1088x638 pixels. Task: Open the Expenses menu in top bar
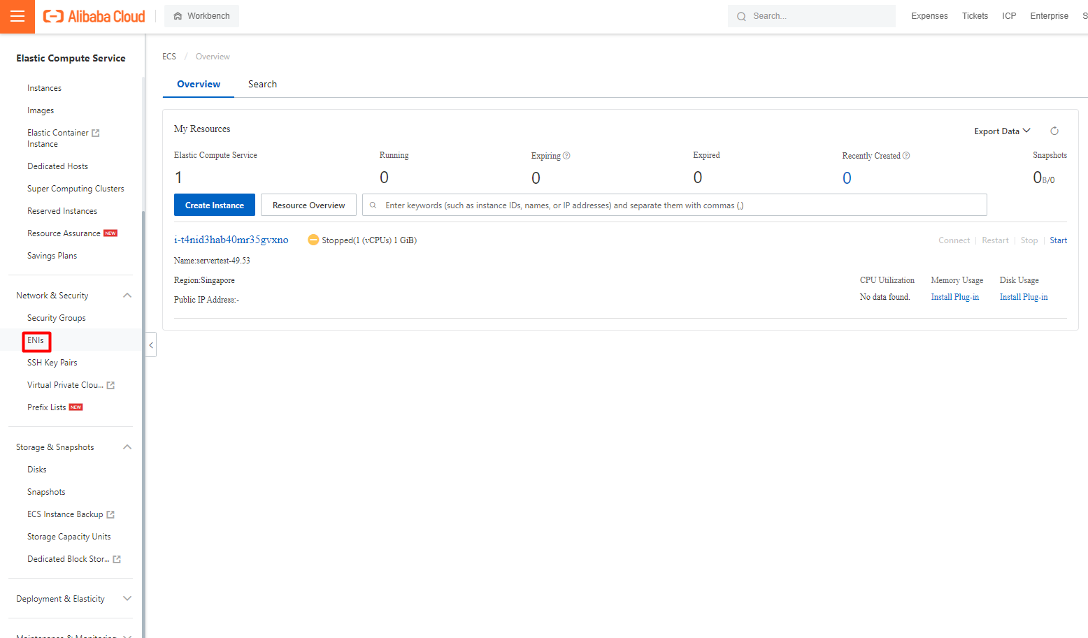pos(929,16)
